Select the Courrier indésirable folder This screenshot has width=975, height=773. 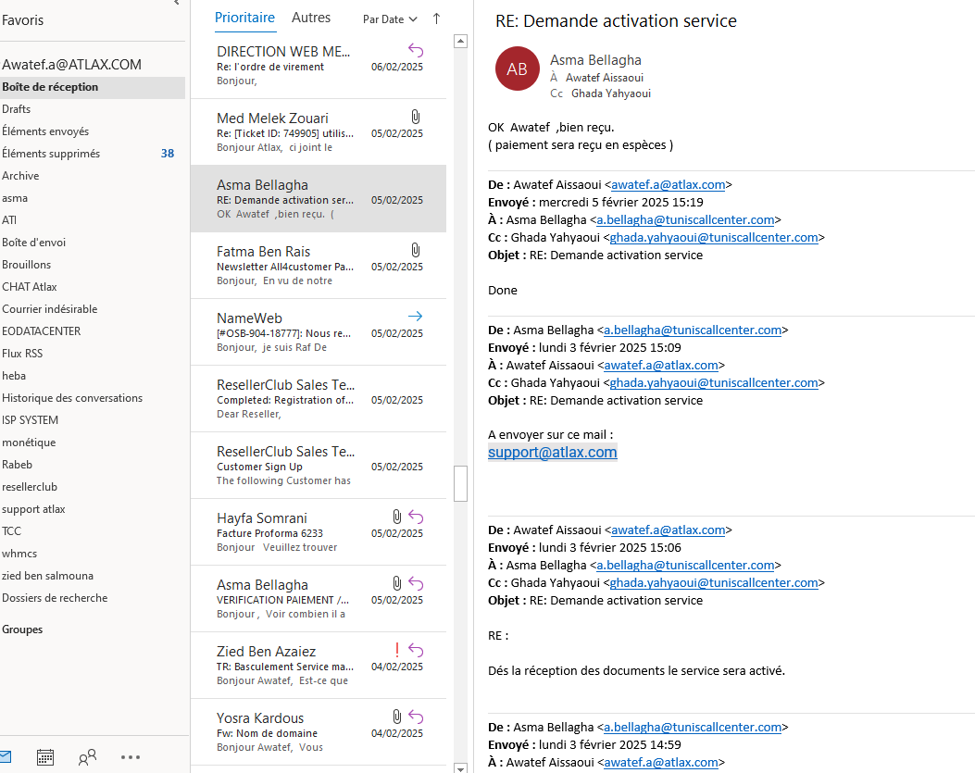click(x=49, y=309)
